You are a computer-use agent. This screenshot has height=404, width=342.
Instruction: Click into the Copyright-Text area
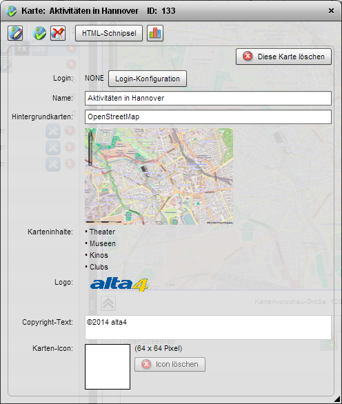(208, 327)
